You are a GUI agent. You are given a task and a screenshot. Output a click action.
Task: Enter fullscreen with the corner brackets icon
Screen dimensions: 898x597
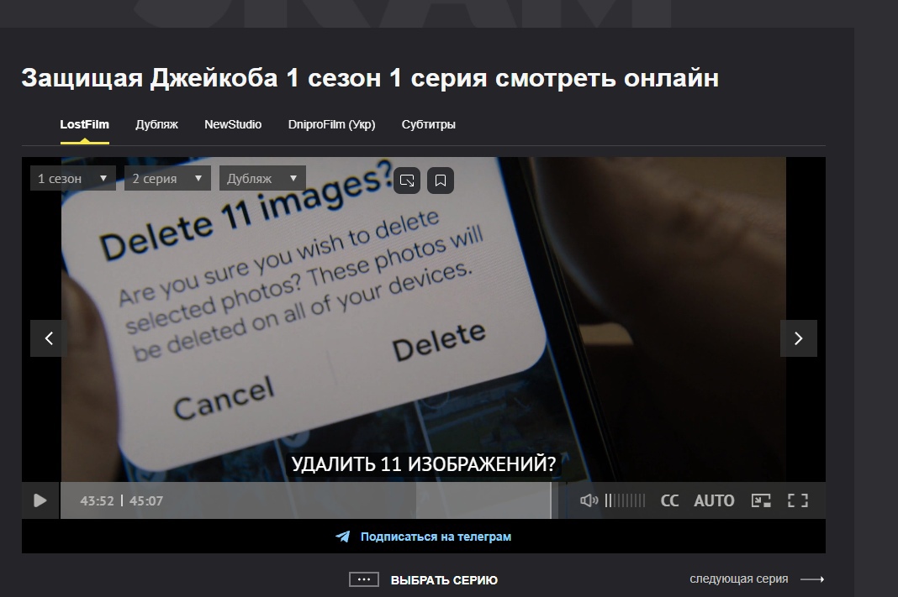[x=798, y=500]
